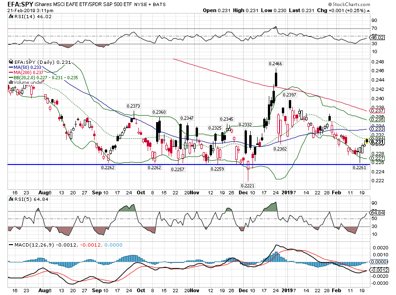This screenshot has height=295, width=396.
Task: Click the black 0.231 last price axis tag
Action: (x=377, y=142)
